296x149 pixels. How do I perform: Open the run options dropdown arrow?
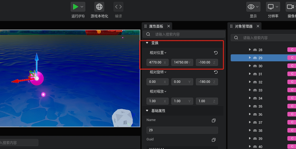click(82, 7)
